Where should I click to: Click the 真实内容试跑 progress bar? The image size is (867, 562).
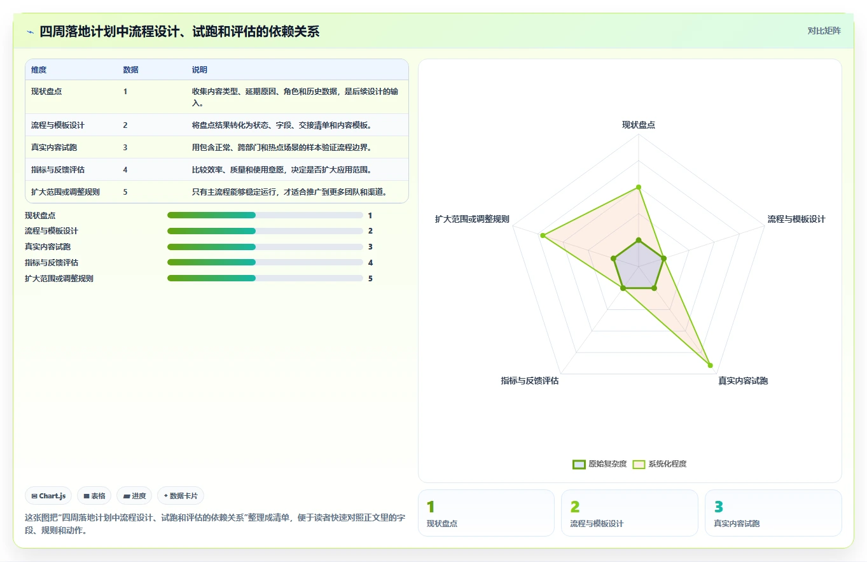(265, 247)
